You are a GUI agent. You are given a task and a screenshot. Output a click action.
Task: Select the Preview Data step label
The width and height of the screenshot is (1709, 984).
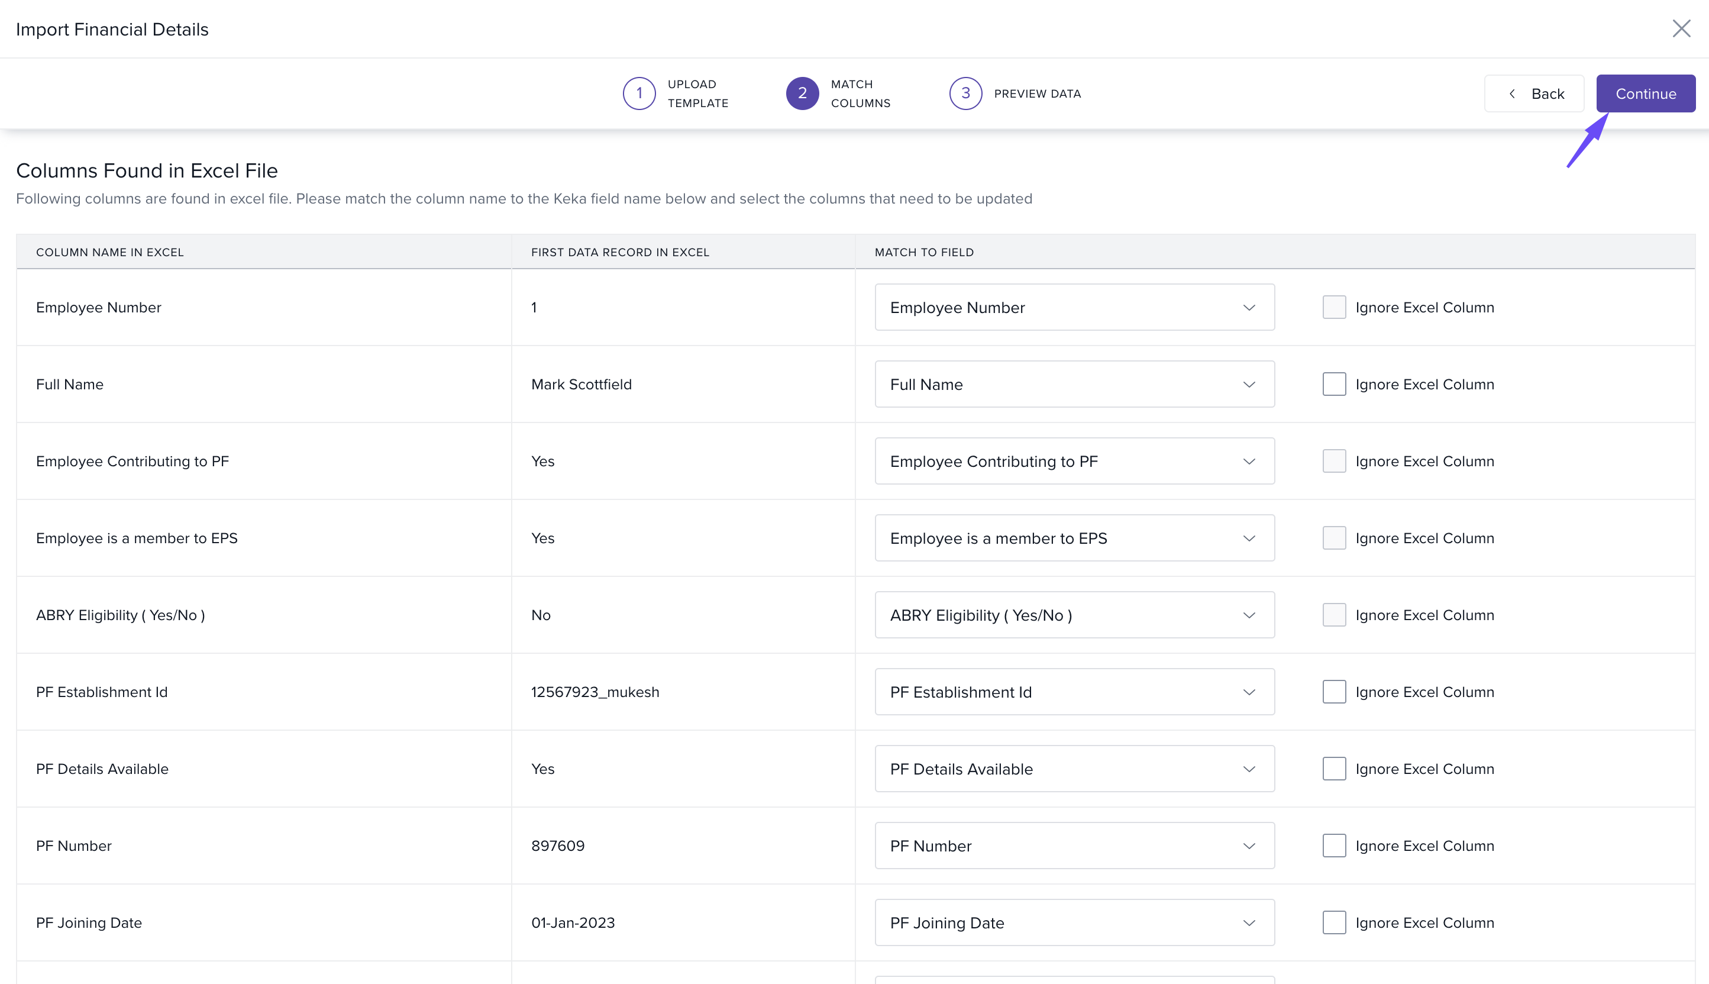pos(1037,94)
